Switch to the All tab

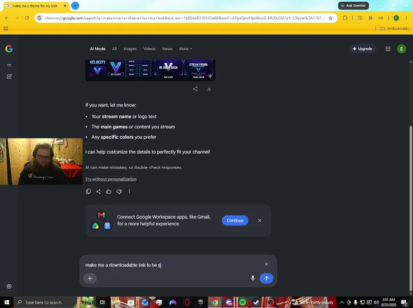114,49
